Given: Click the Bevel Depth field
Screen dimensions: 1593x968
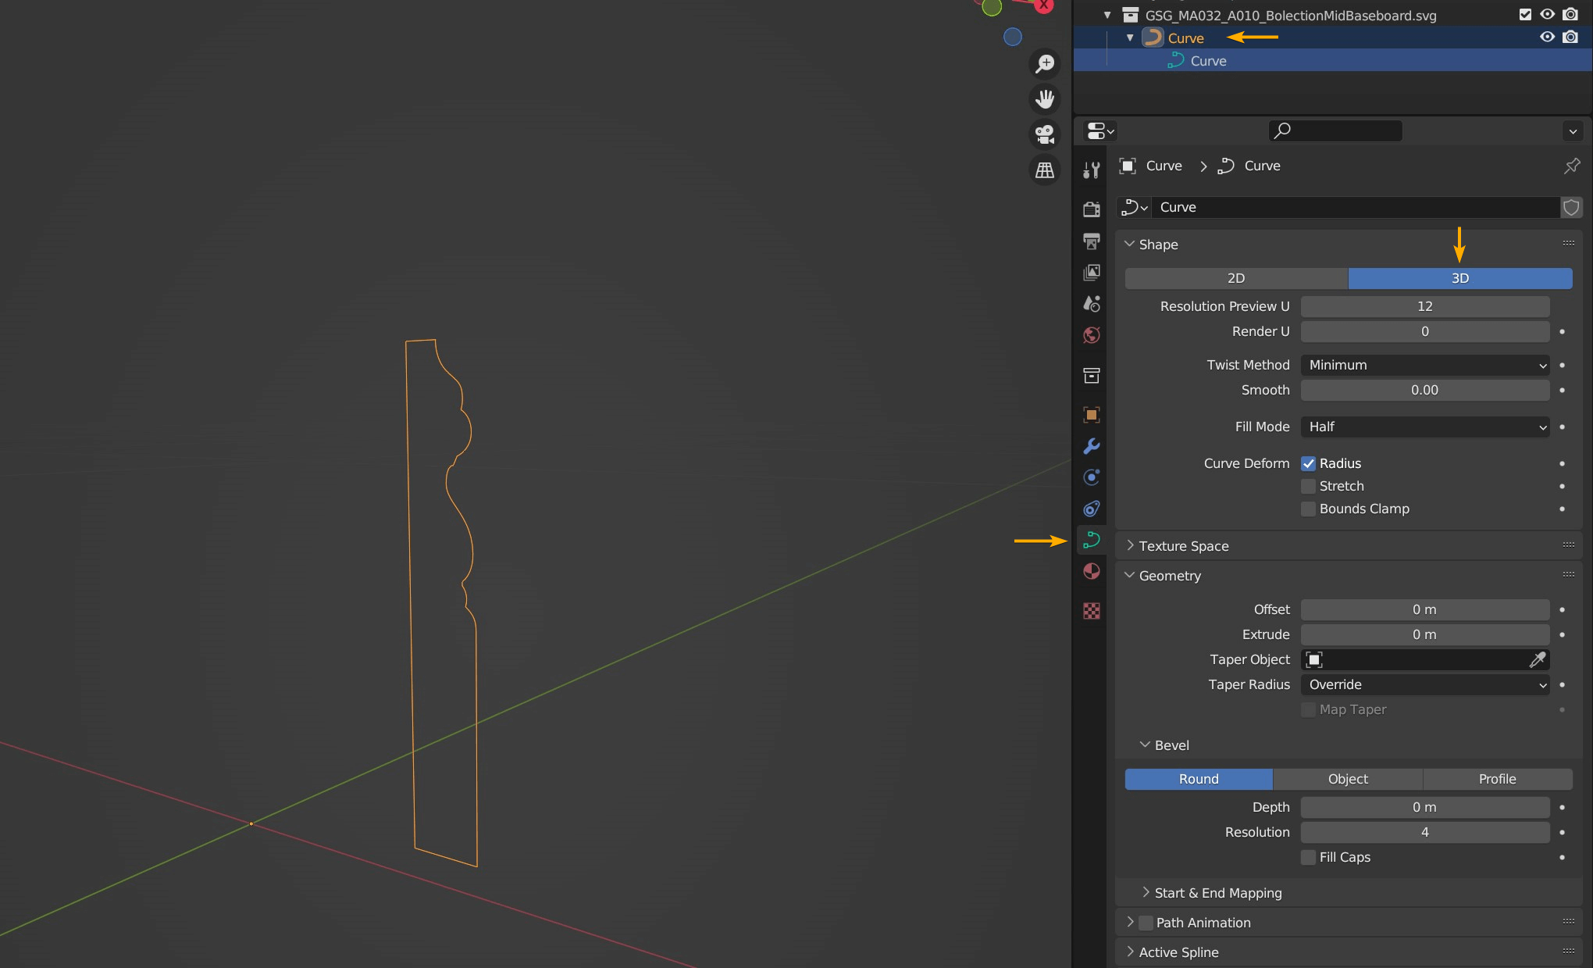Looking at the screenshot, I should (x=1425, y=807).
